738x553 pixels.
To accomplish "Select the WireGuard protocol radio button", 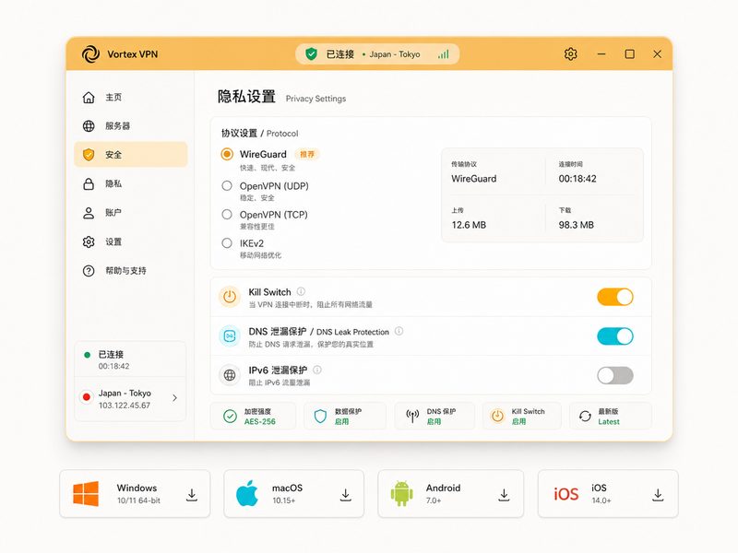I will coord(227,154).
